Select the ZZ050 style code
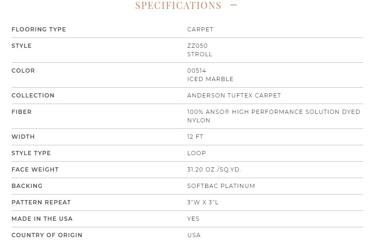This screenshot has height=247, width=381. [x=197, y=46]
